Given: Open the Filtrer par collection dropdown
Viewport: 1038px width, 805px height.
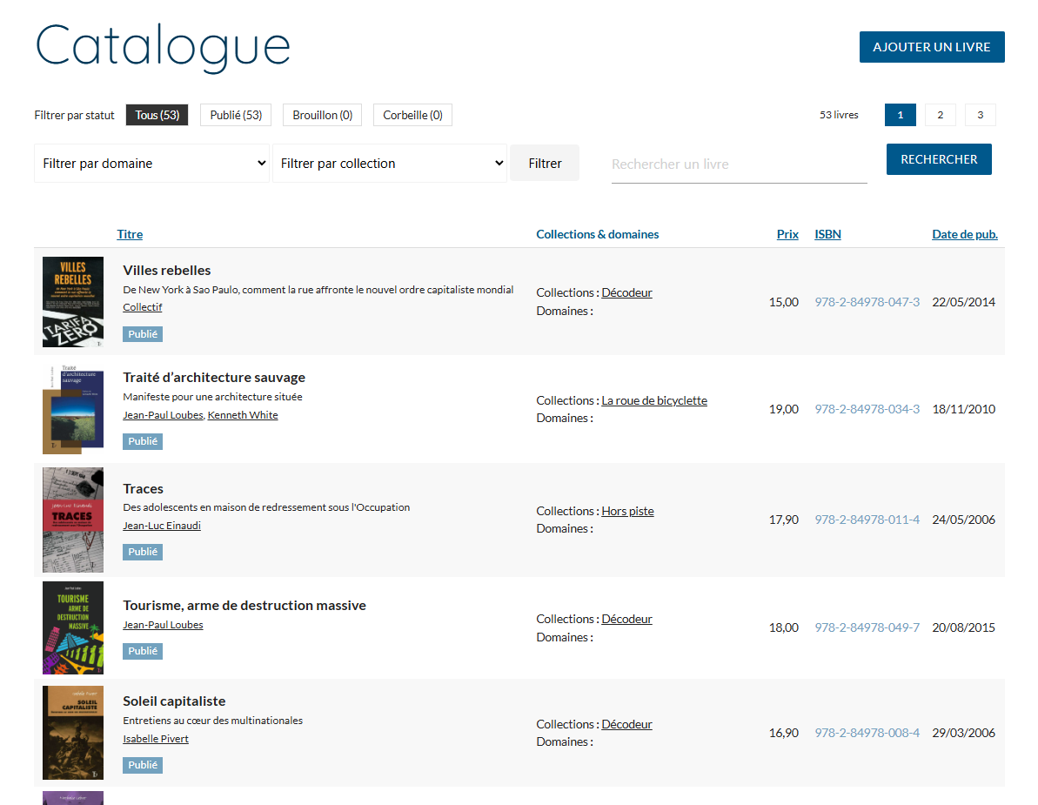Looking at the screenshot, I should click(x=390, y=164).
